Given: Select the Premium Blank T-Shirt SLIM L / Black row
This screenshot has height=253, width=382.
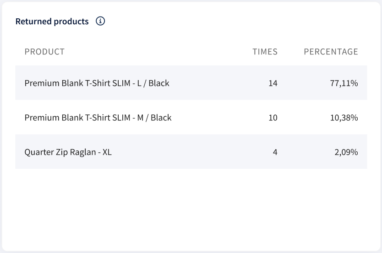Looking at the screenshot, I should point(191,83).
